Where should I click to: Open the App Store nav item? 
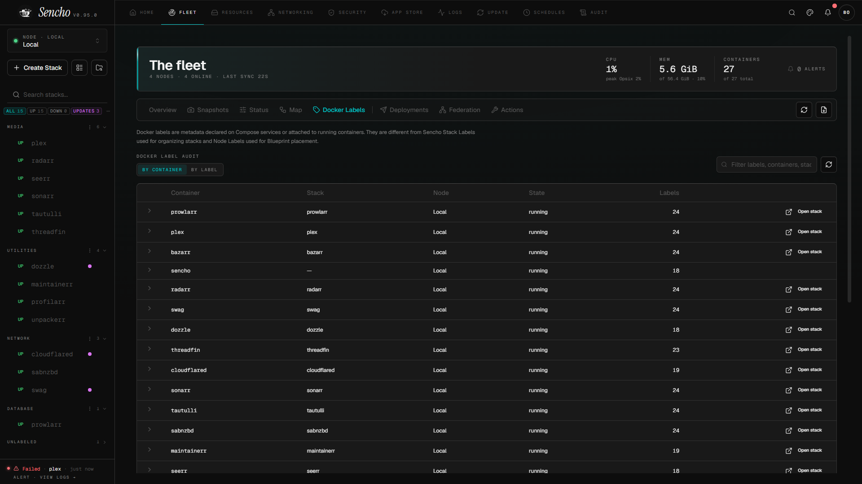point(402,13)
